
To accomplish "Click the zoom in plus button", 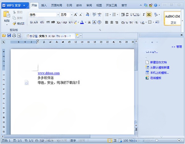I will pos(179,141).
